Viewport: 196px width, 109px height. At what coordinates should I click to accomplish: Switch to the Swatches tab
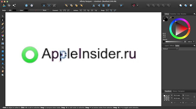pos(173,14)
